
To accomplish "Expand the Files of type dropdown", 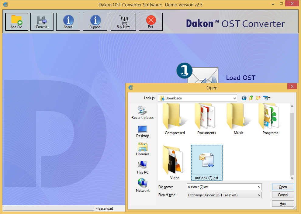I will (x=259, y=195).
